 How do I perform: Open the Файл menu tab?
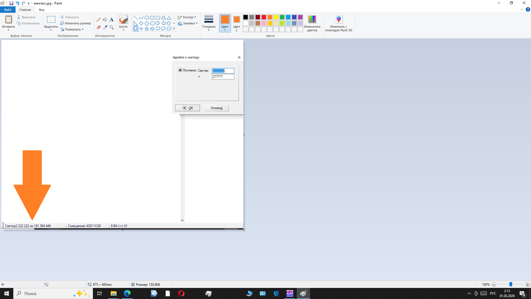pos(8,10)
